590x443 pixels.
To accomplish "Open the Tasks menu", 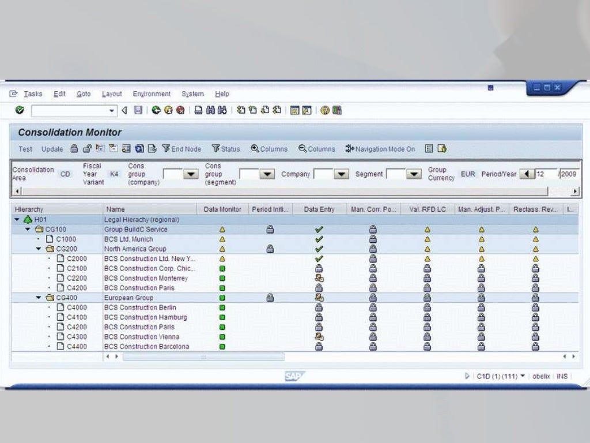I will pyautogui.click(x=33, y=94).
